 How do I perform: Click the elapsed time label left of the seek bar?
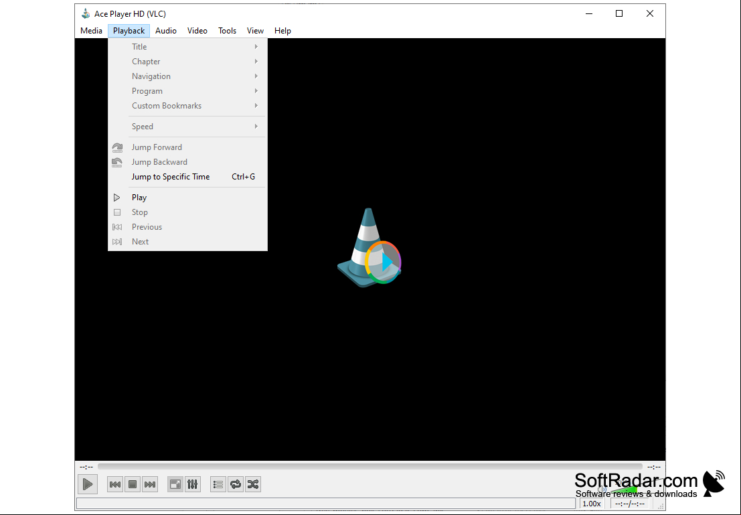86,467
